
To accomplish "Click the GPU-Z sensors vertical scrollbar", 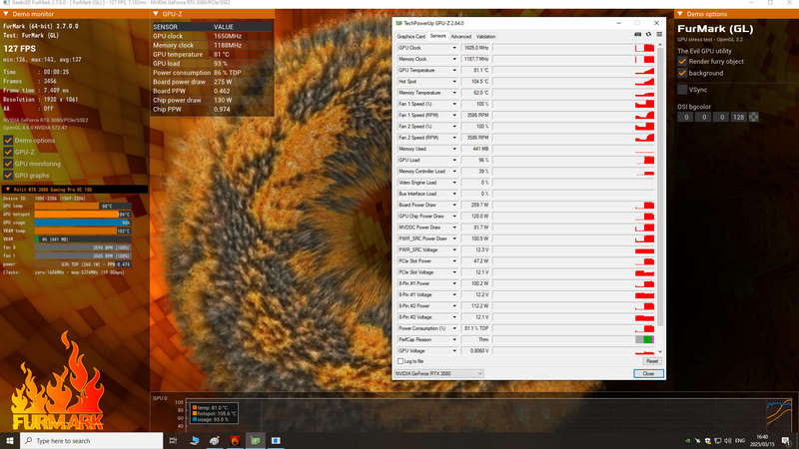I will [x=660, y=188].
